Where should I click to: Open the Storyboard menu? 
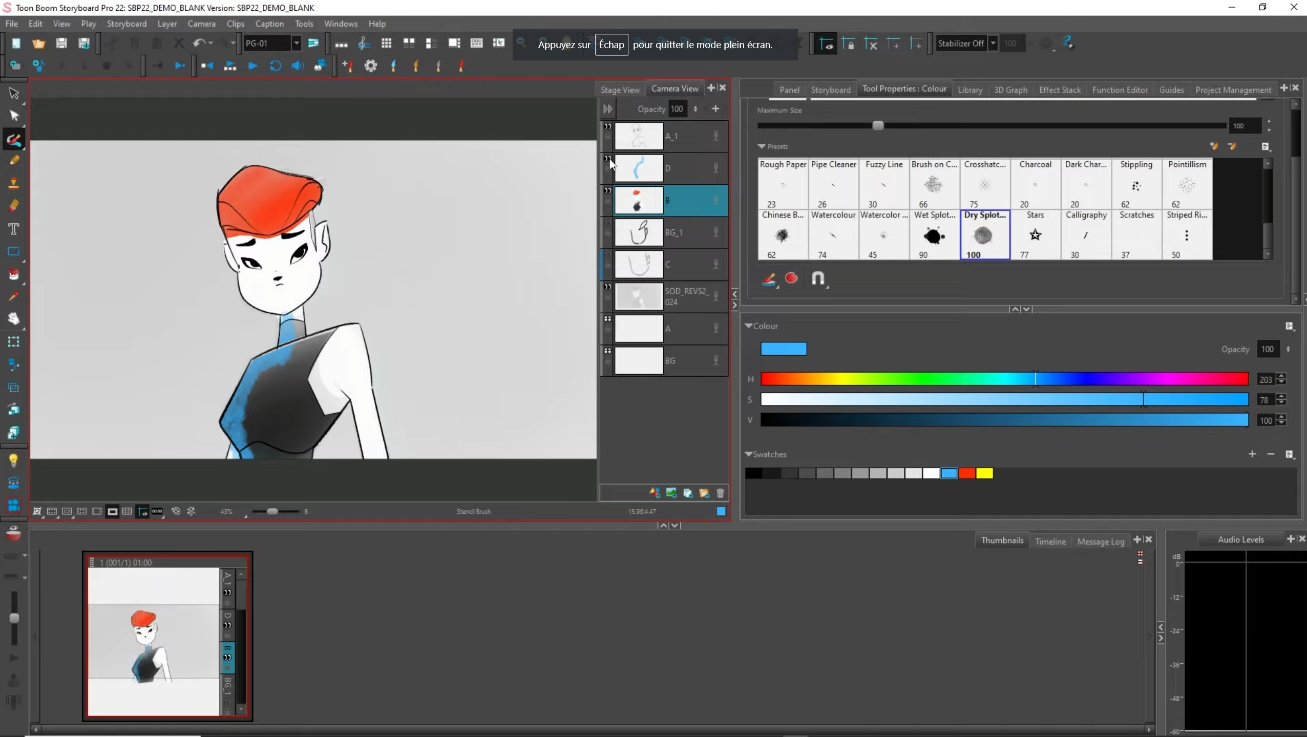(127, 24)
